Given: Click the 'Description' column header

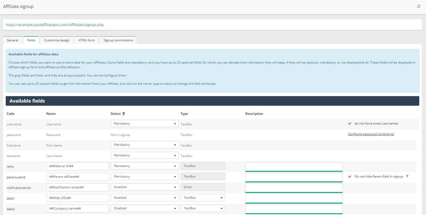Looking at the screenshot, I should [254, 114].
